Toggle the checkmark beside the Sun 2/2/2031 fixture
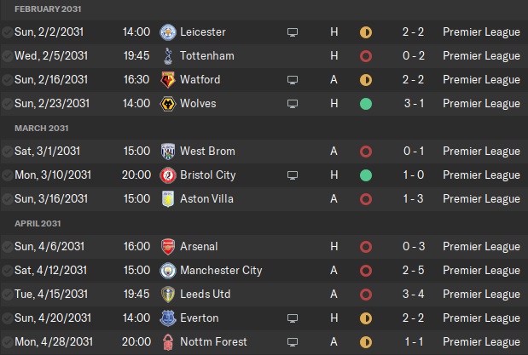The width and height of the screenshot is (528, 355). [x=8, y=32]
